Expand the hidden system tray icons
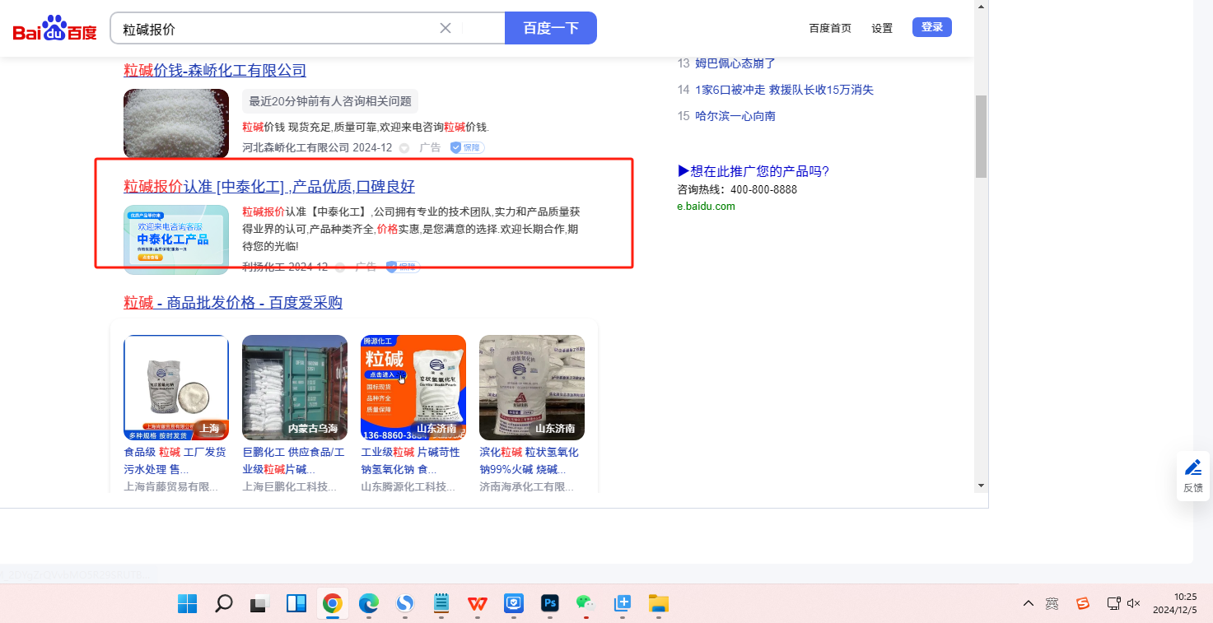The width and height of the screenshot is (1213, 623). click(1028, 603)
